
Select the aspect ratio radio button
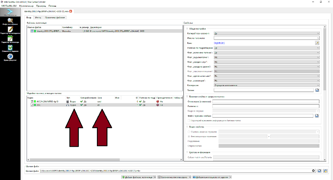pos(189,132)
